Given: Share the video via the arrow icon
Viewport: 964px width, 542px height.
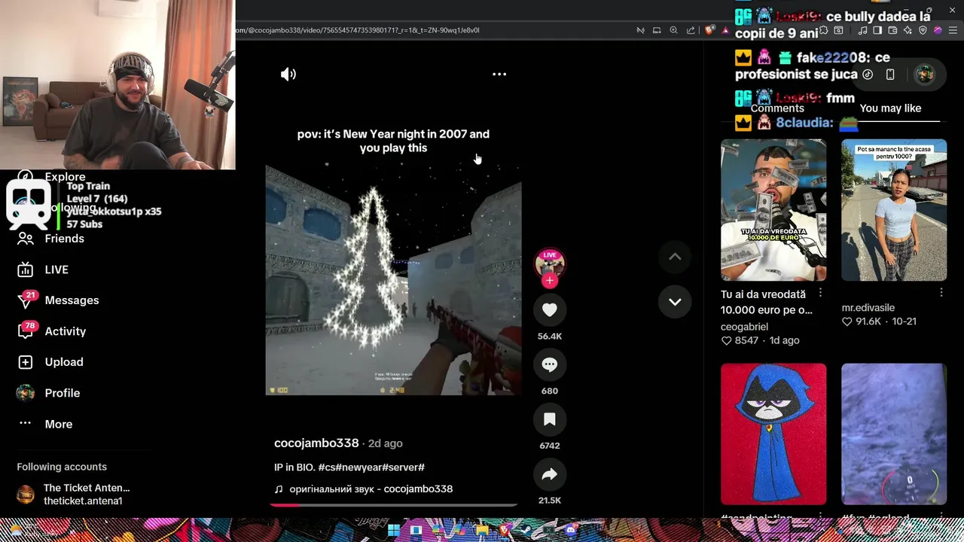Looking at the screenshot, I should click(x=550, y=474).
